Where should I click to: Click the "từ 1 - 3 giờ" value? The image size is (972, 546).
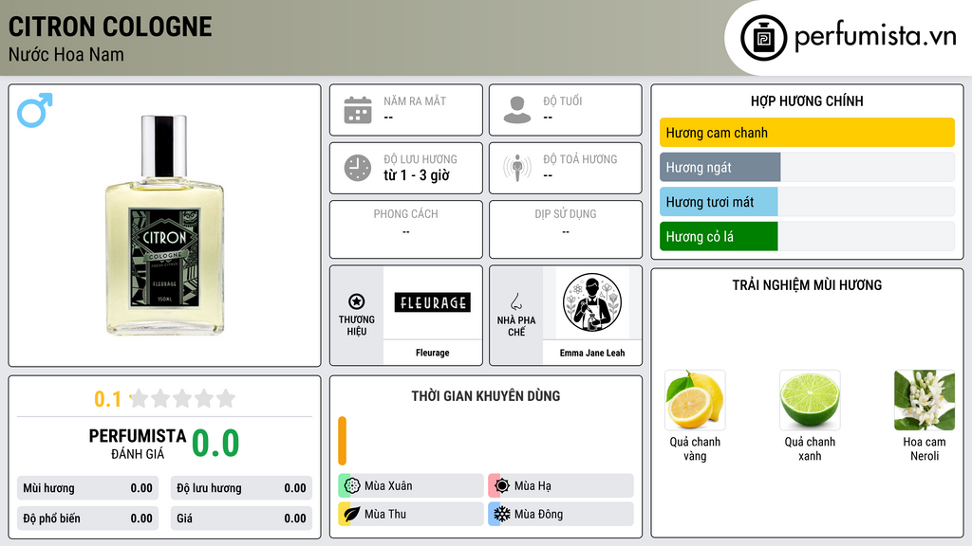tap(416, 175)
